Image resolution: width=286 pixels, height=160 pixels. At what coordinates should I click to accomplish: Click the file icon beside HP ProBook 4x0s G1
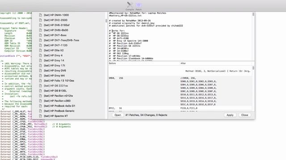(x=41, y=106)
